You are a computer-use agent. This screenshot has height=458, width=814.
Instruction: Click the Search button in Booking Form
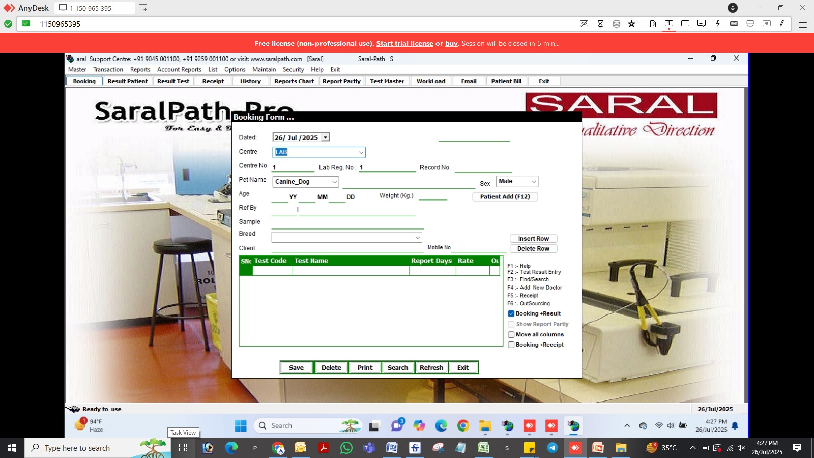[398, 368]
